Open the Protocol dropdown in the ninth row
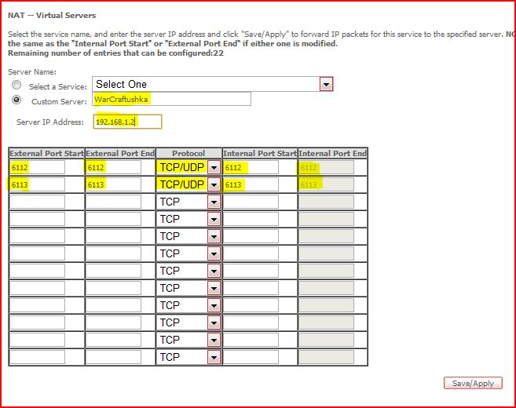 (188, 305)
